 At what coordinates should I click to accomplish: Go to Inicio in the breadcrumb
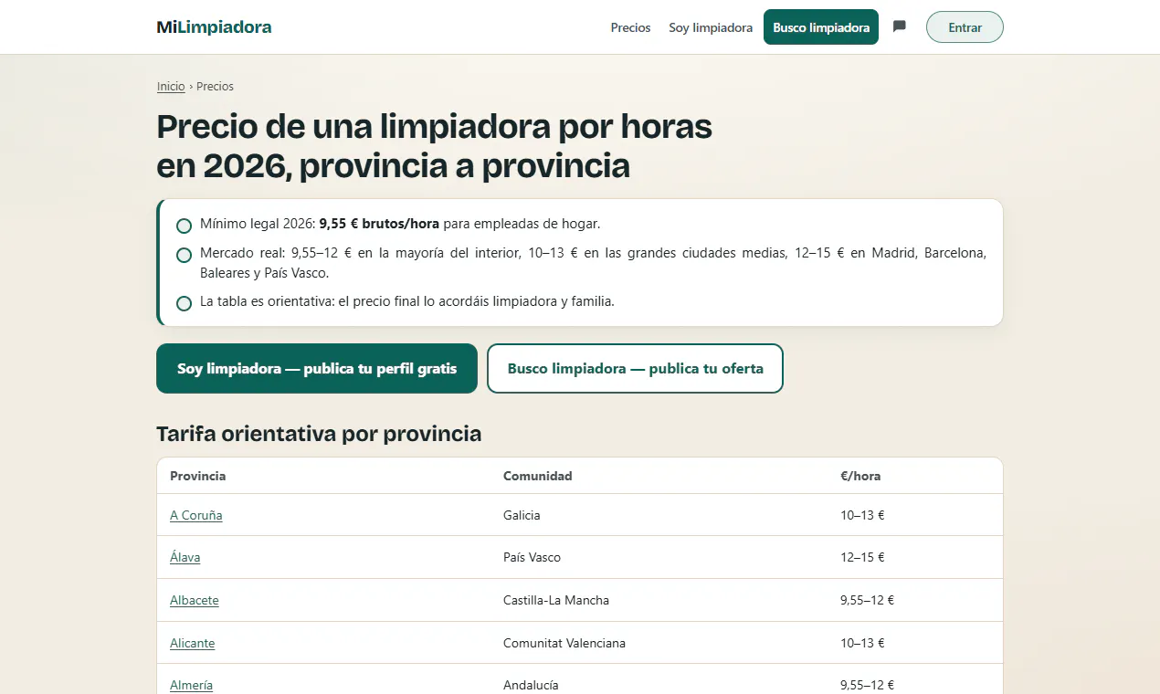[171, 87]
